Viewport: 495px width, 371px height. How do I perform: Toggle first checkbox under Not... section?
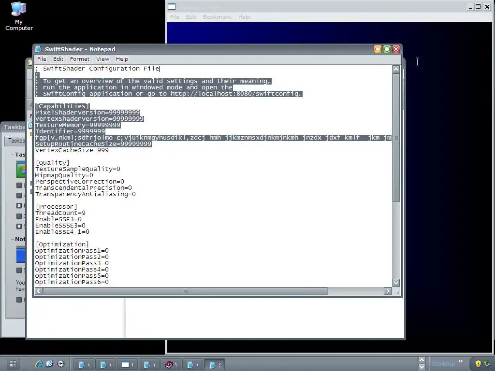point(19,271)
